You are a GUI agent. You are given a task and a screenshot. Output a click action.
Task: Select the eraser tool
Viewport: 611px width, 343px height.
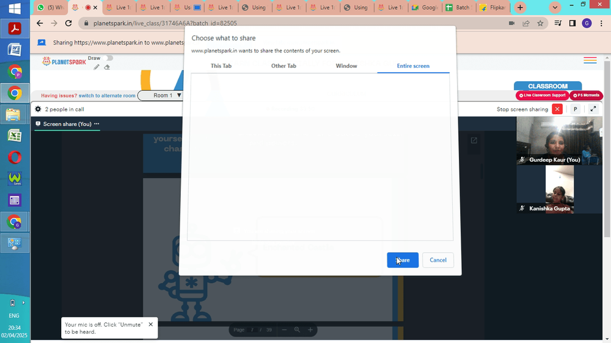[x=107, y=67]
